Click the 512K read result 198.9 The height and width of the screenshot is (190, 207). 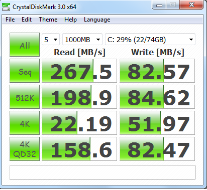click(x=79, y=97)
